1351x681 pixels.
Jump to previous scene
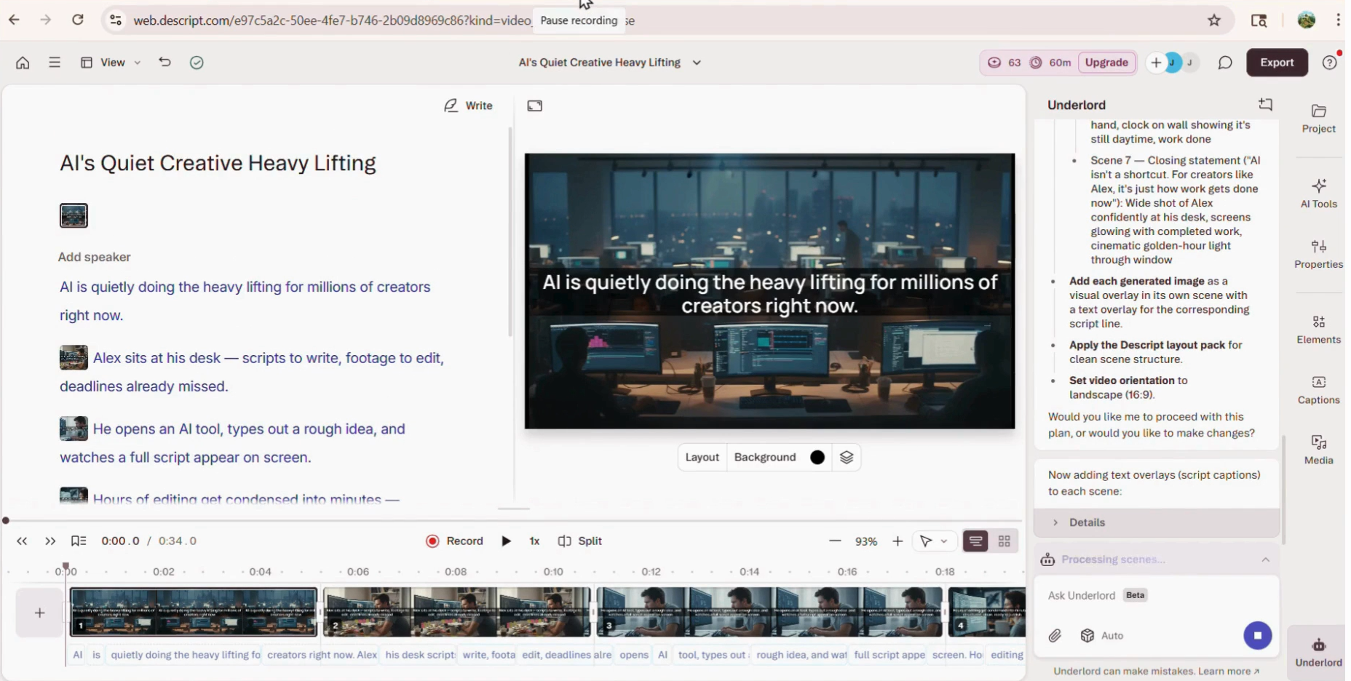22,541
